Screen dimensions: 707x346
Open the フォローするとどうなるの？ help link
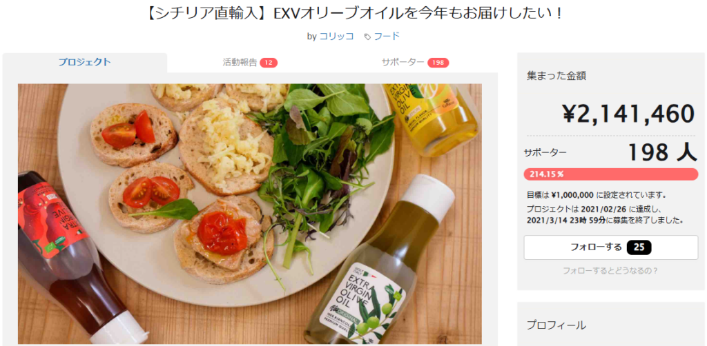pyautogui.click(x=610, y=271)
